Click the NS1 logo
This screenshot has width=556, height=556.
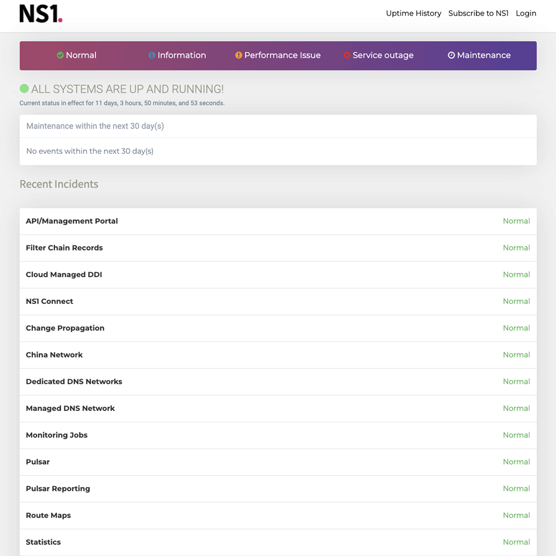pyautogui.click(x=41, y=14)
